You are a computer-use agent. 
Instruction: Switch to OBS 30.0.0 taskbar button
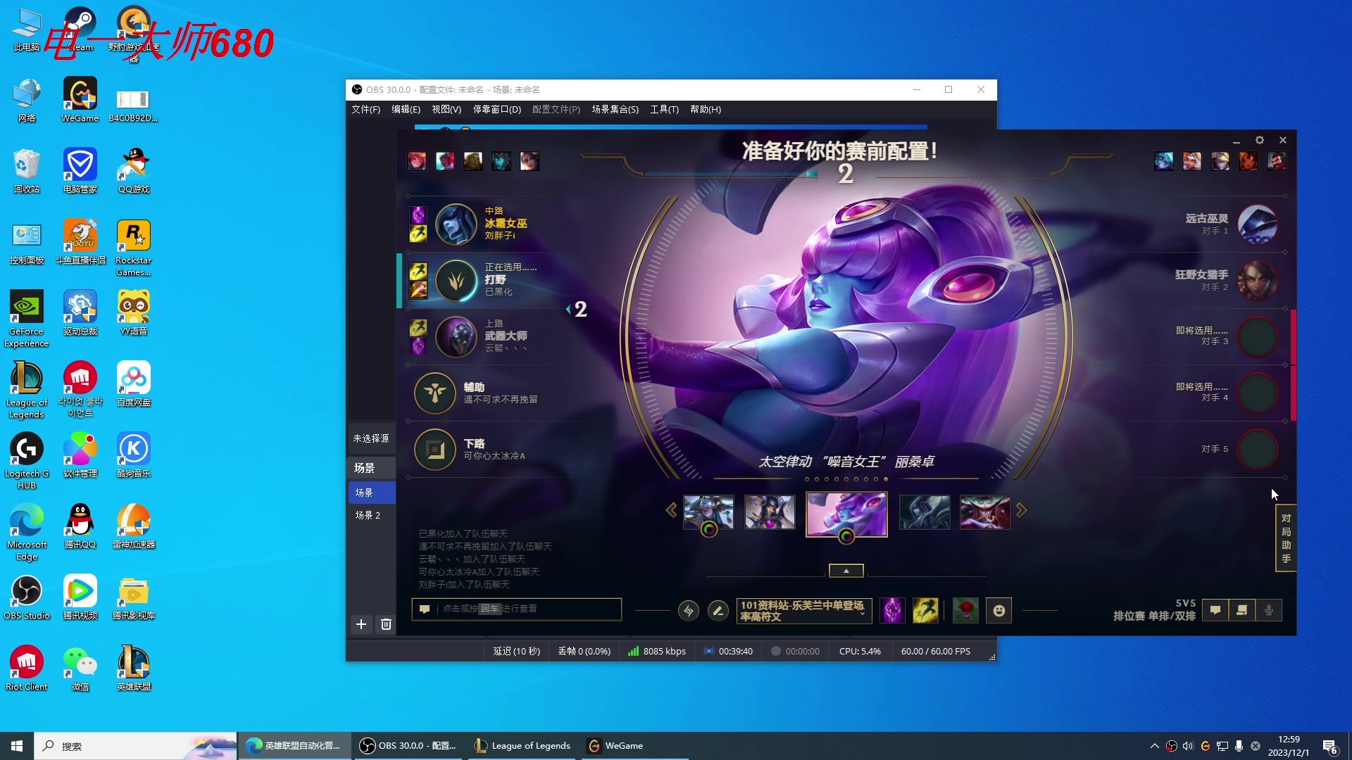pyautogui.click(x=408, y=746)
